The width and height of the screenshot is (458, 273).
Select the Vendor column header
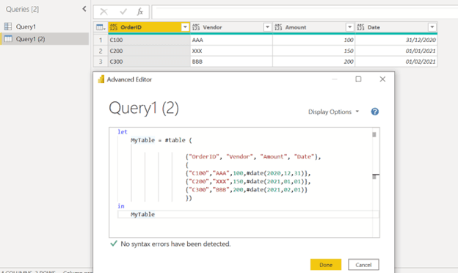point(231,27)
